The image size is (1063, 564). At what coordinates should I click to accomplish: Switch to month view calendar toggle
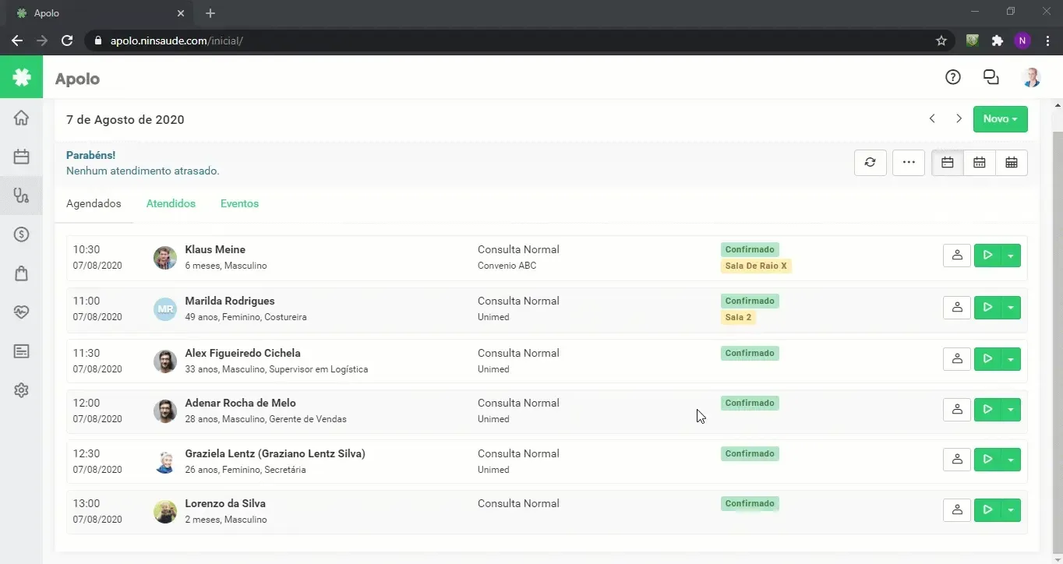click(1012, 163)
